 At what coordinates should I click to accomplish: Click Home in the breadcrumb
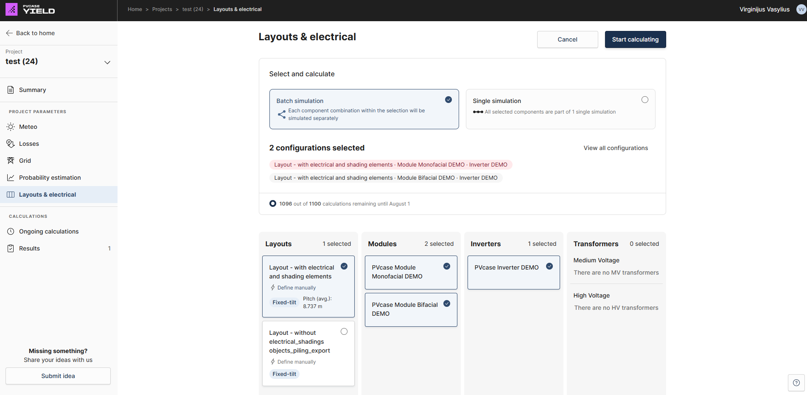click(x=135, y=9)
